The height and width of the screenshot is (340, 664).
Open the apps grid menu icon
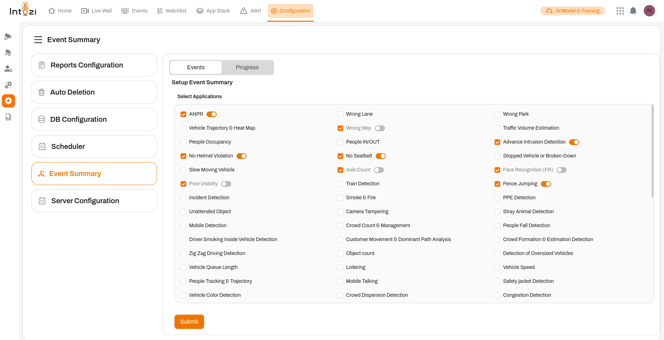(620, 11)
